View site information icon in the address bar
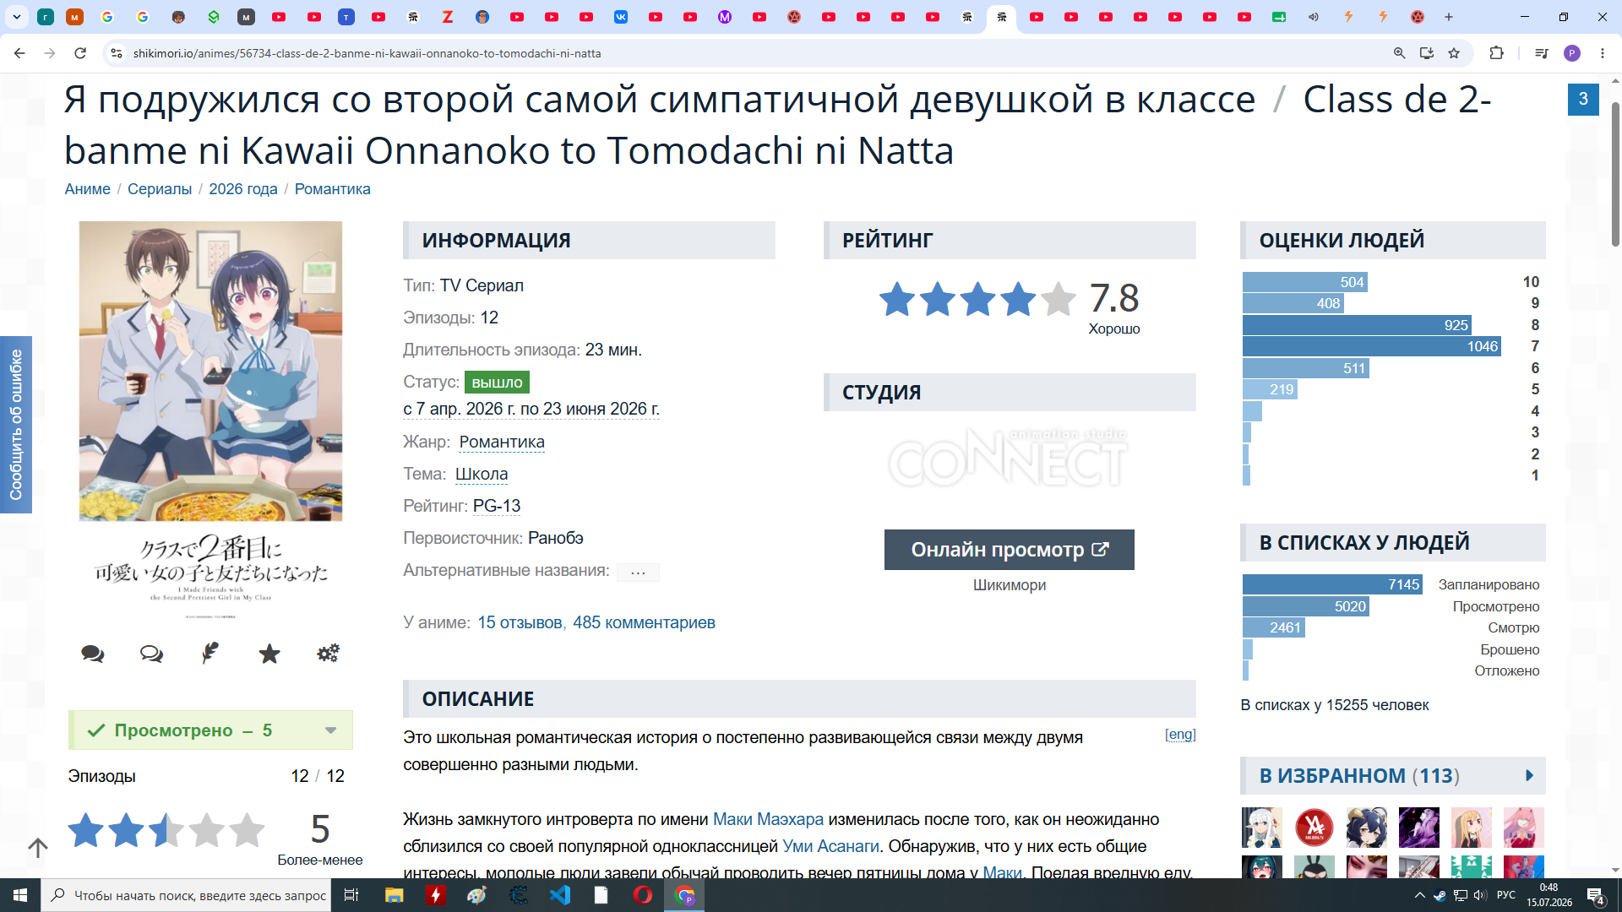The height and width of the screenshot is (912, 1622). coord(117,53)
